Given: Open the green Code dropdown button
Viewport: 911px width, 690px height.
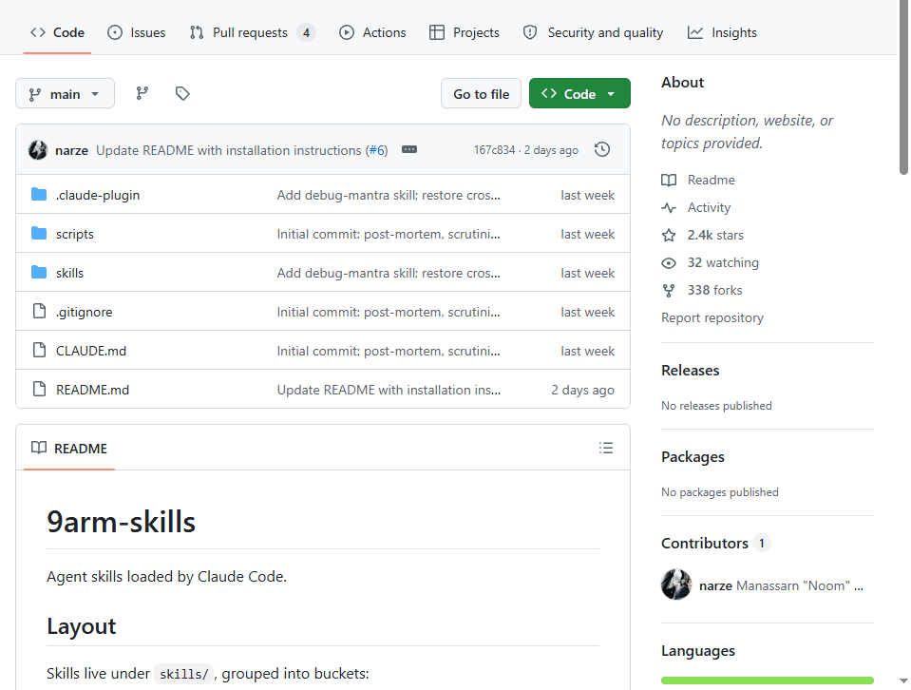Looking at the screenshot, I should [x=579, y=93].
